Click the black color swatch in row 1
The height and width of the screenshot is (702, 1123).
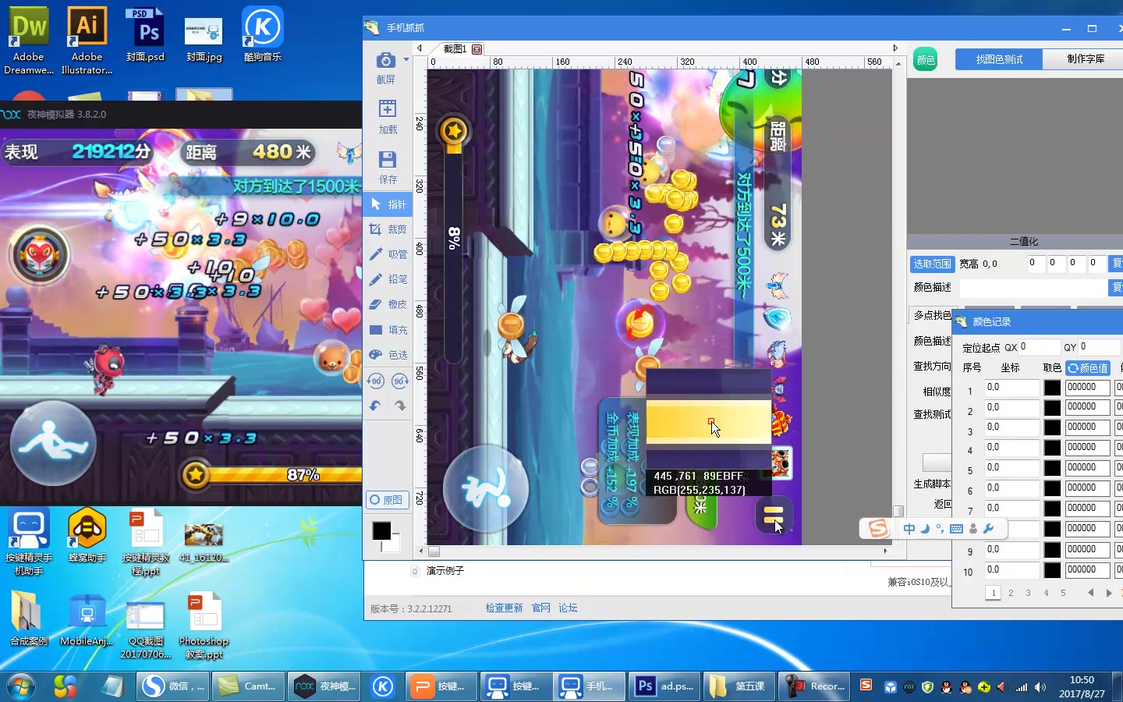(x=1052, y=388)
